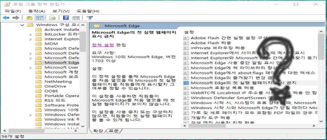Click the 정책 설정 link
Screen dimensions: 327x140
[x=103, y=45]
